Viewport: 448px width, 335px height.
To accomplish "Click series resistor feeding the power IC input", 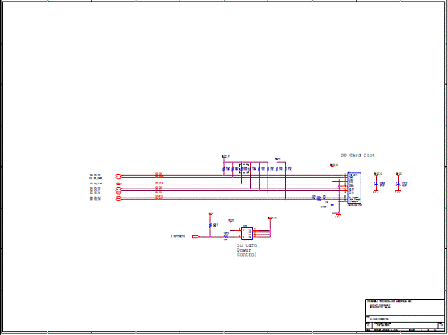I will click(x=226, y=236).
